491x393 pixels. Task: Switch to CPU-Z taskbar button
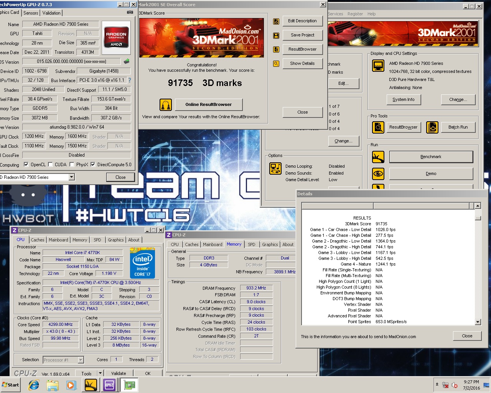point(109,385)
